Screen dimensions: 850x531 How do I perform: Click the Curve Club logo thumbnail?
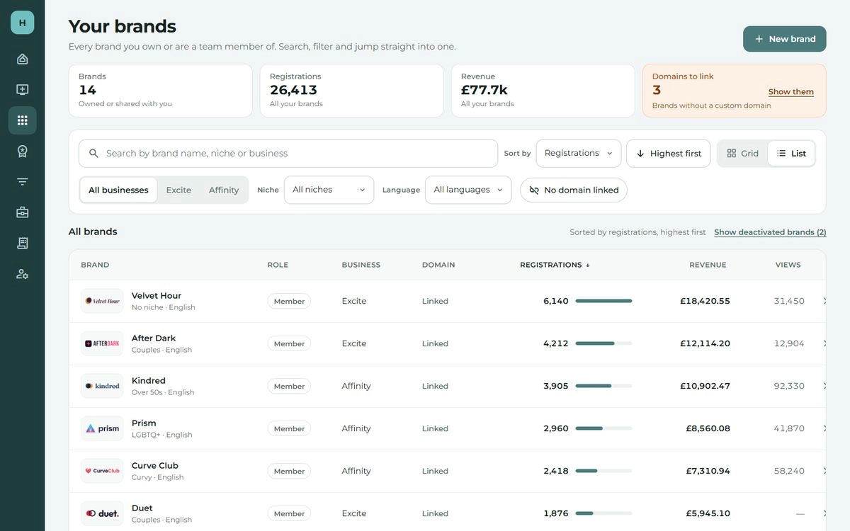[x=102, y=471]
